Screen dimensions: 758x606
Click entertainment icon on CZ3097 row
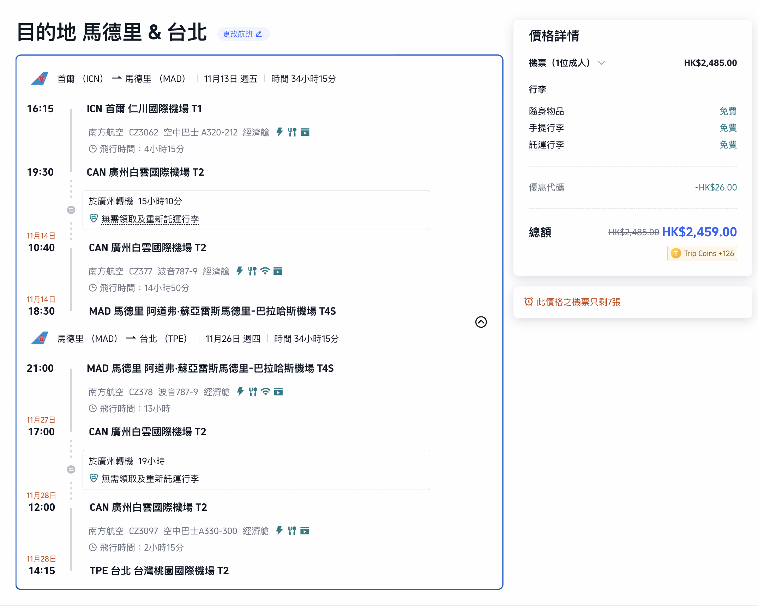[305, 531]
